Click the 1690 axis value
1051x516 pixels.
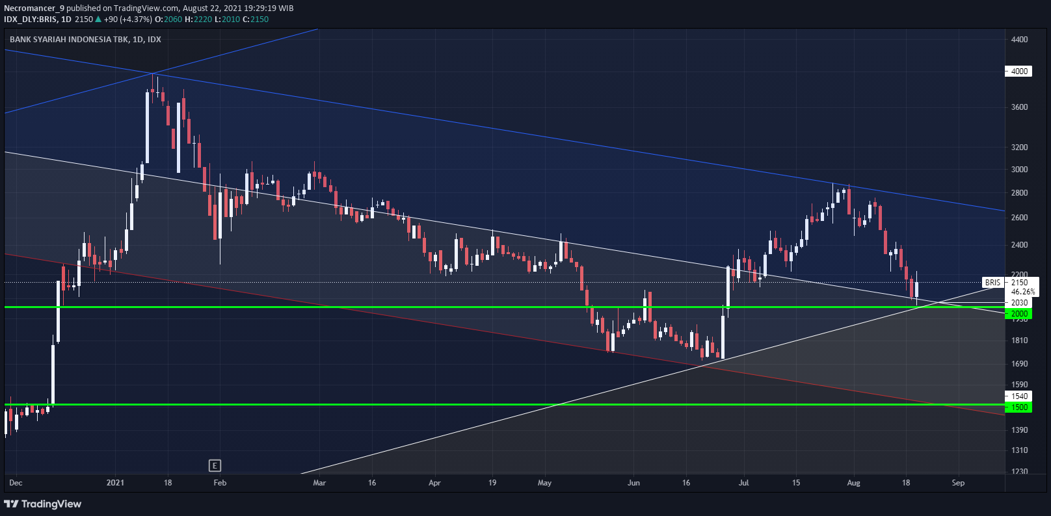point(1019,363)
